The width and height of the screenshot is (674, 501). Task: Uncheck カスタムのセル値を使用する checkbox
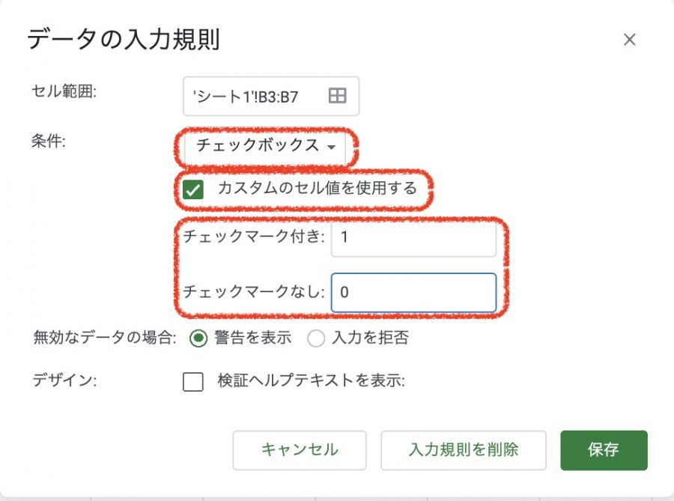click(x=193, y=189)
